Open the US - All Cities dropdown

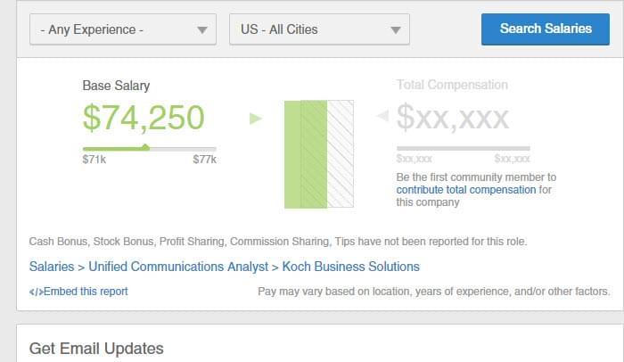pyautogui.click(x=319, y=29)
